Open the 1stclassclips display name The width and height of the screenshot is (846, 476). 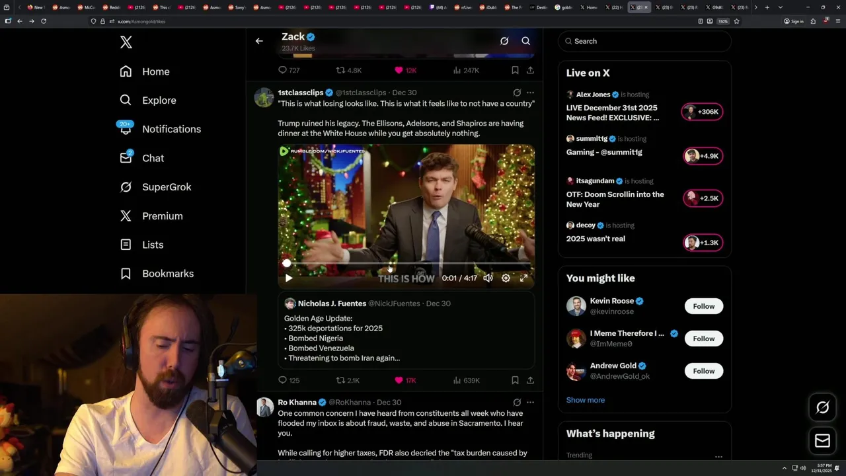(301, 93)
